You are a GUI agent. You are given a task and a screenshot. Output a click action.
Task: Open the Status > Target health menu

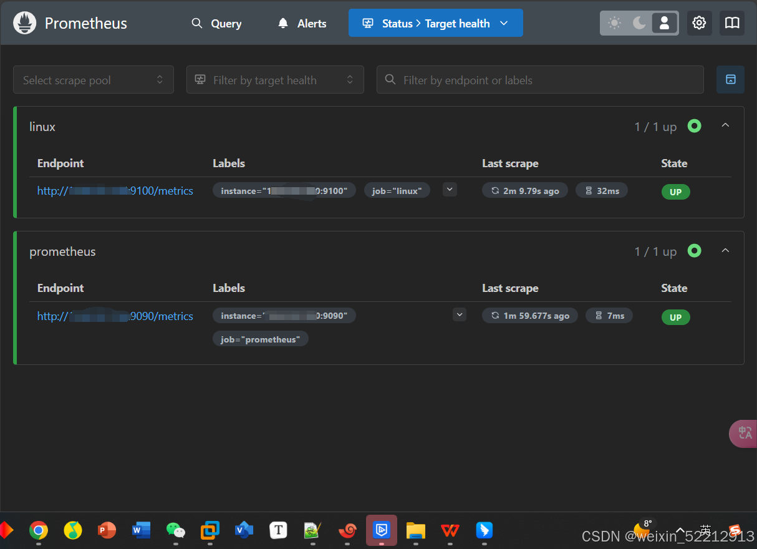(x=435, y=22)
